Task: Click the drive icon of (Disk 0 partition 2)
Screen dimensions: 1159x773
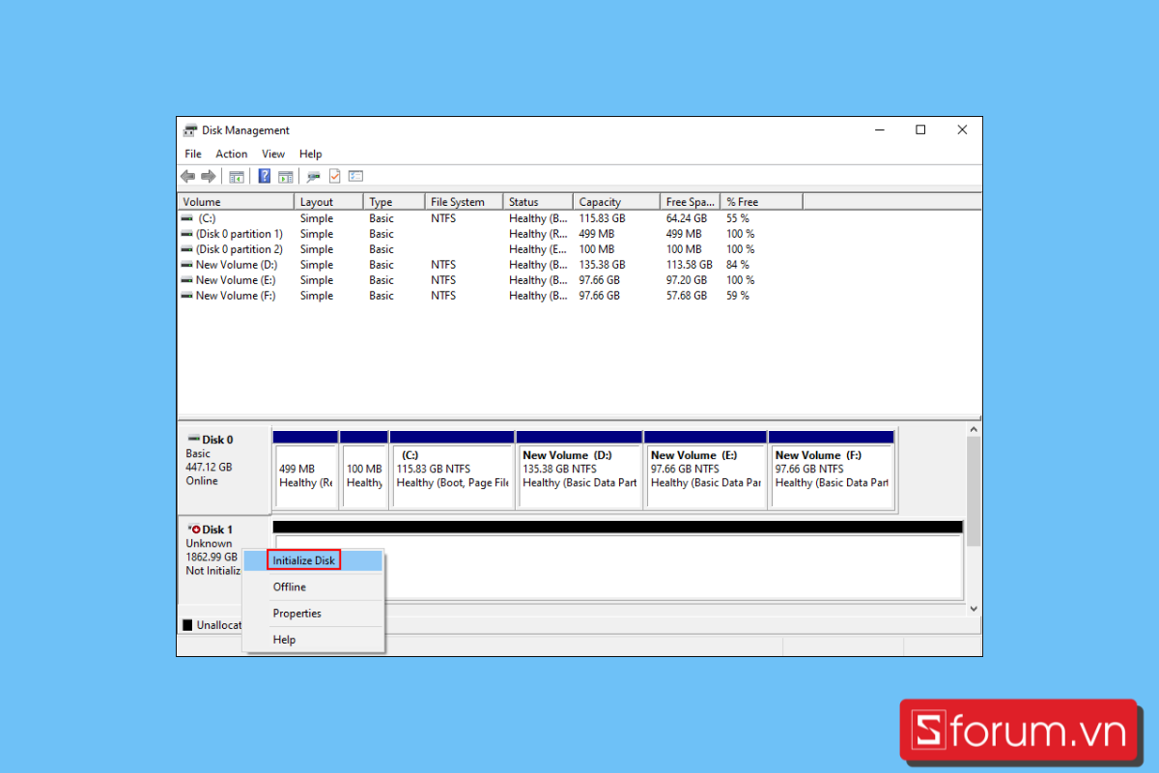Action: click(186, 249)
